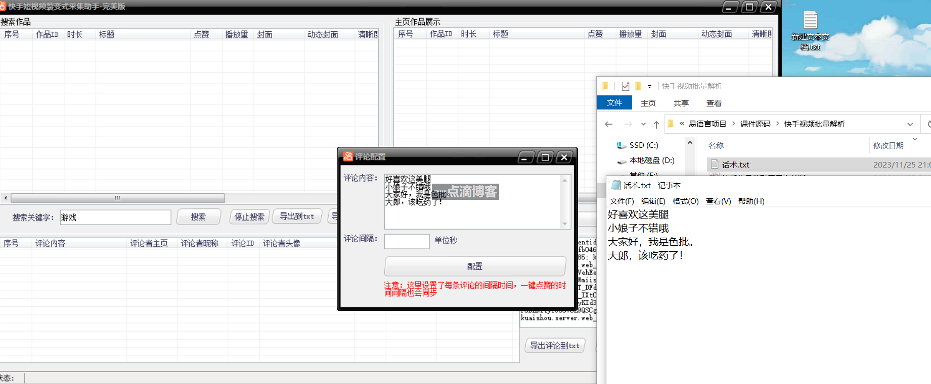The height and width of the screenshot is (384, 931).
Task: Click the Kuaishou logo in 评论配置 title bar
Action: click(x=348, y=156)
